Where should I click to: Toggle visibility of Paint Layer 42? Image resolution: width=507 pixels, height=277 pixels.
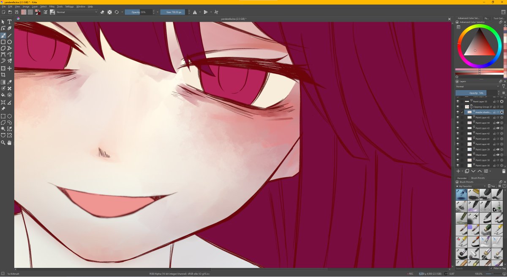click(458, 134)
